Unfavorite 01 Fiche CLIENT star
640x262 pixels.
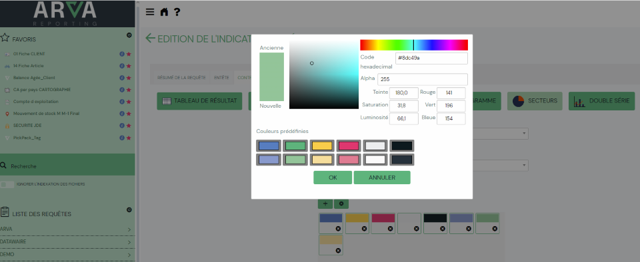click(129, 54)
